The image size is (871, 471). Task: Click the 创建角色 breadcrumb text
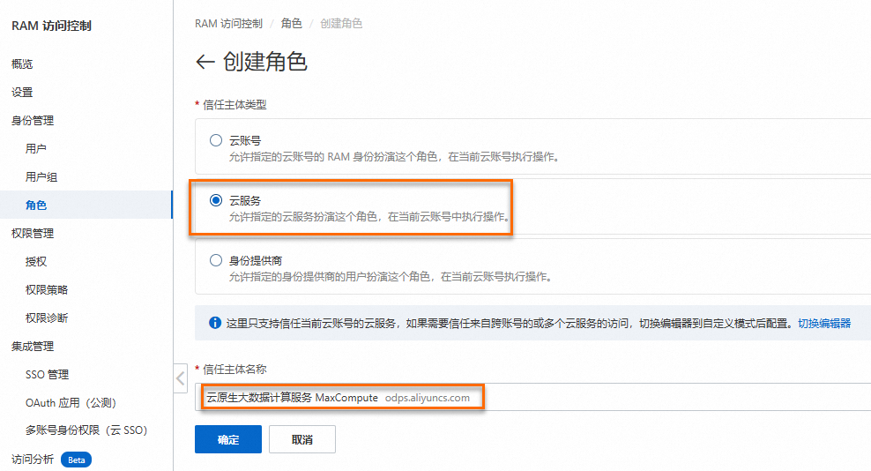click(x=341, y=23)
